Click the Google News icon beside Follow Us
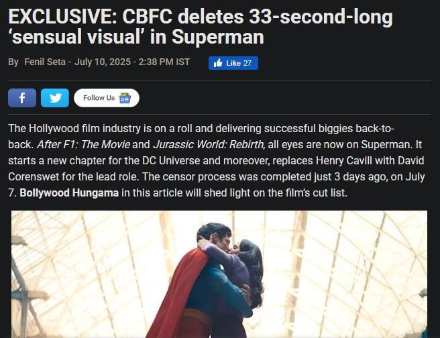 click(125, 98)
